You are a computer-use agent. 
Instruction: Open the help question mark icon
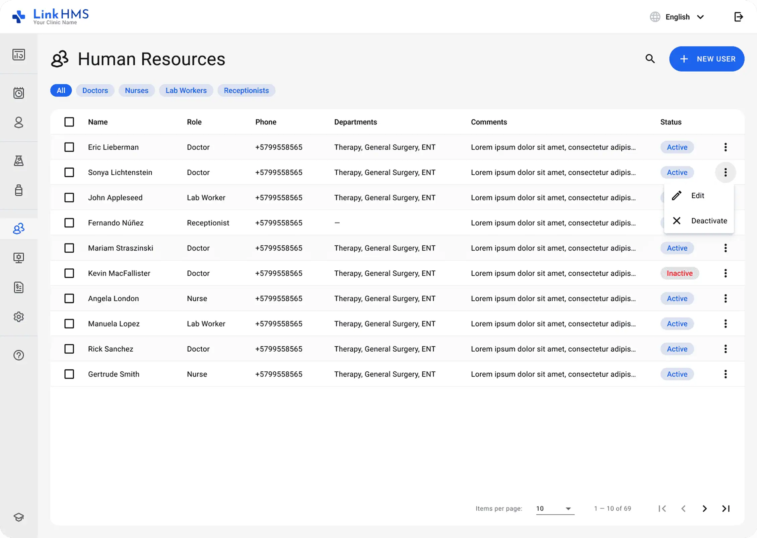pyautogui.click(x=19, y=355)
